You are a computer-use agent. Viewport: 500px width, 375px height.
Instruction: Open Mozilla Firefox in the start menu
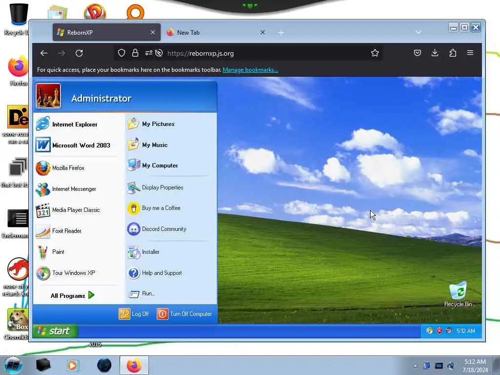60,168
